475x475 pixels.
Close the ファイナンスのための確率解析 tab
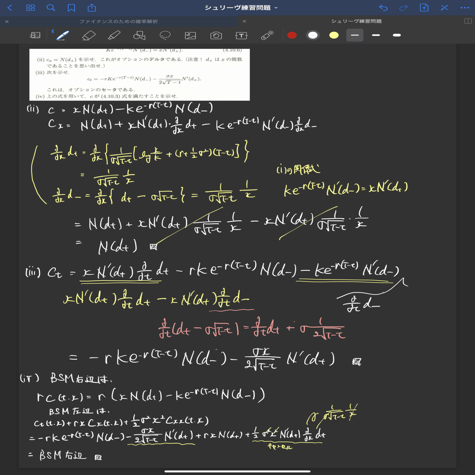(7, 22)
